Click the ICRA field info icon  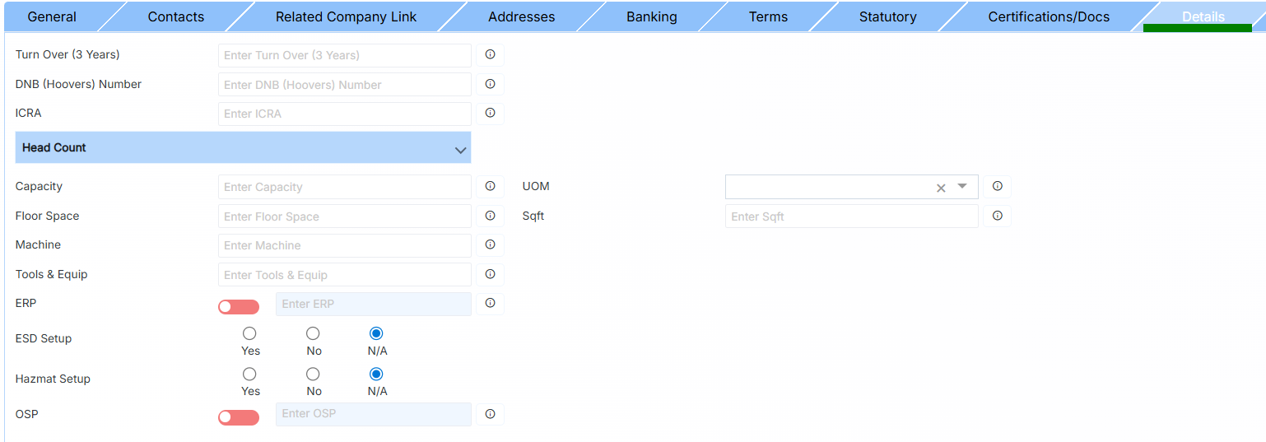[x=490, y=114]
